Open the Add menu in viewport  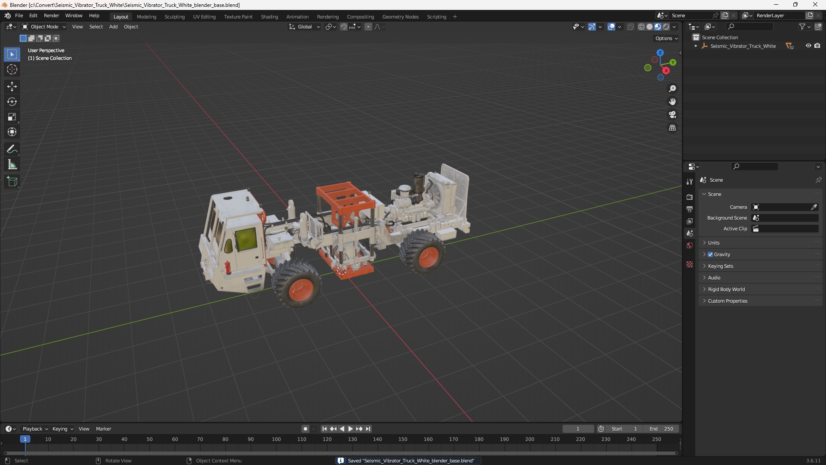pyautogui.click(x=113, y=27)
